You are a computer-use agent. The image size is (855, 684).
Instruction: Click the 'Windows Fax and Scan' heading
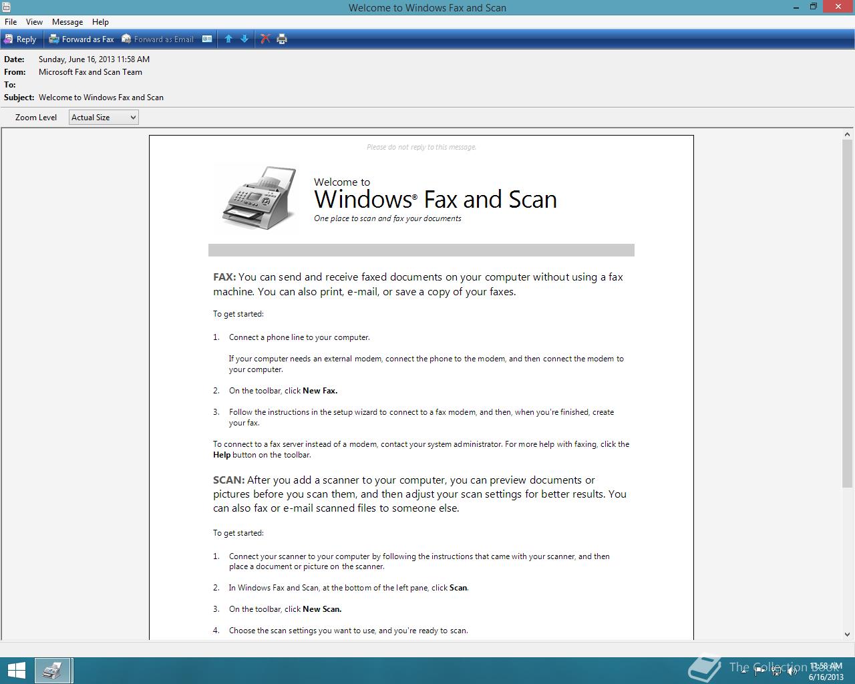tap(436, 199)
